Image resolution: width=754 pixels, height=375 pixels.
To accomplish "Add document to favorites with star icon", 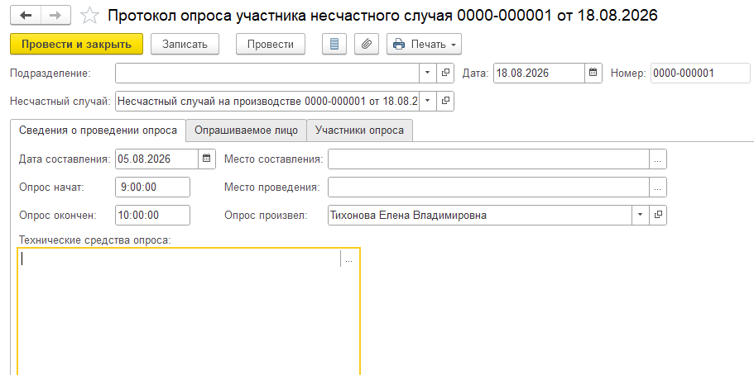I will [89, 16].
